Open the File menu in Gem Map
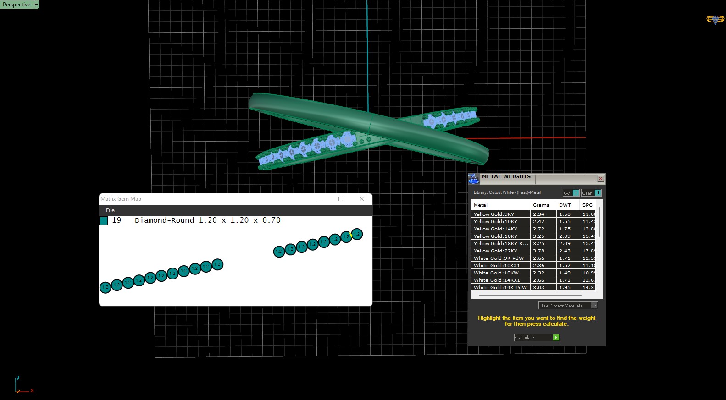 pos(110,210)
